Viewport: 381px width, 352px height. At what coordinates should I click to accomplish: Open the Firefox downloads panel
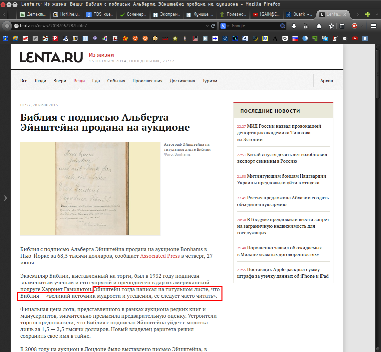click(x=294, y=26)
